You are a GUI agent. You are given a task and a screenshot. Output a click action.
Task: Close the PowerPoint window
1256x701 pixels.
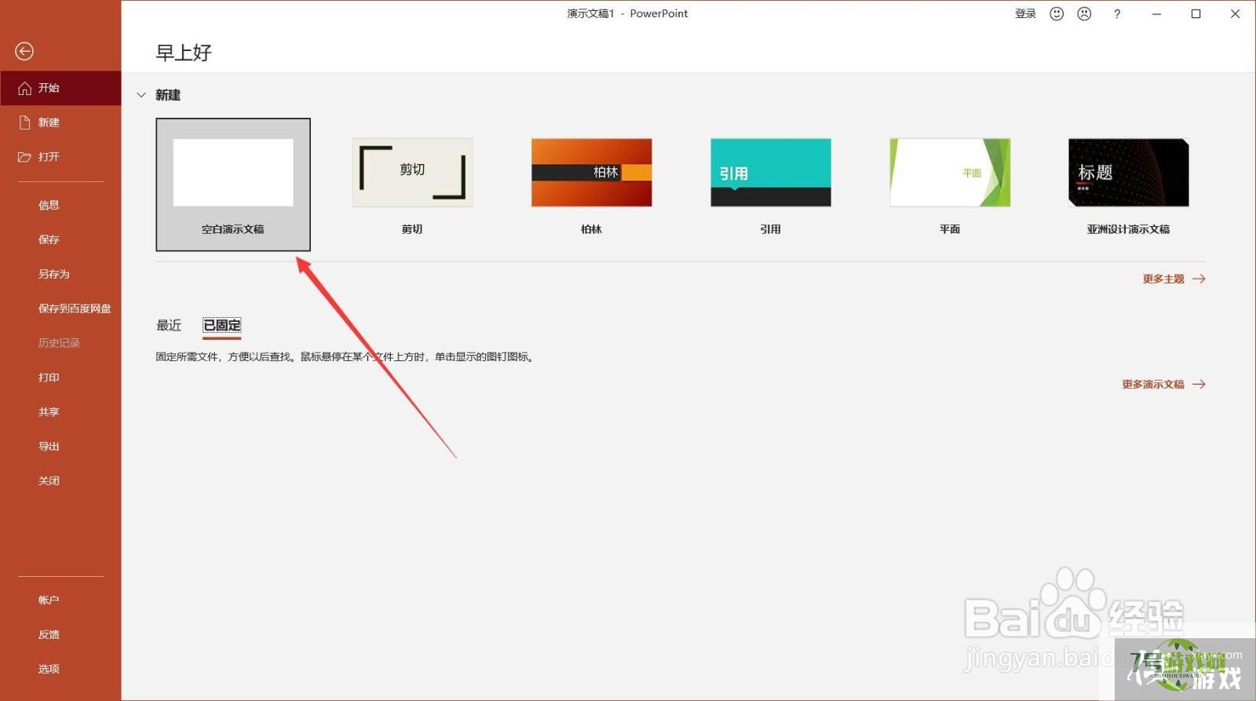1235,13
